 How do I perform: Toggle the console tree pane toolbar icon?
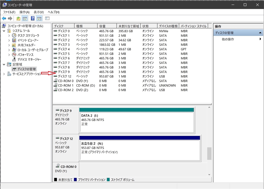point(25,18)
